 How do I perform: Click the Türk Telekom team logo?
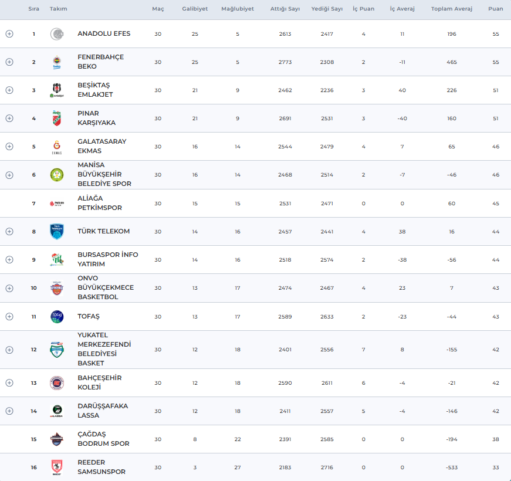pos(57,232)
